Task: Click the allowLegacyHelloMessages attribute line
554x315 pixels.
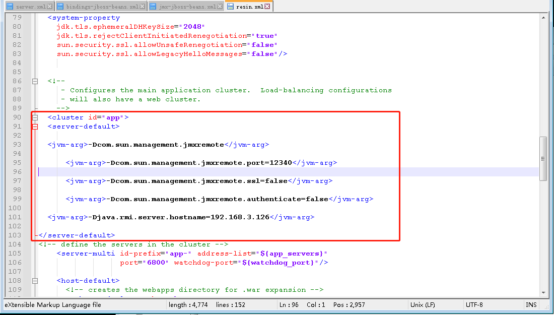Action: 172,54
